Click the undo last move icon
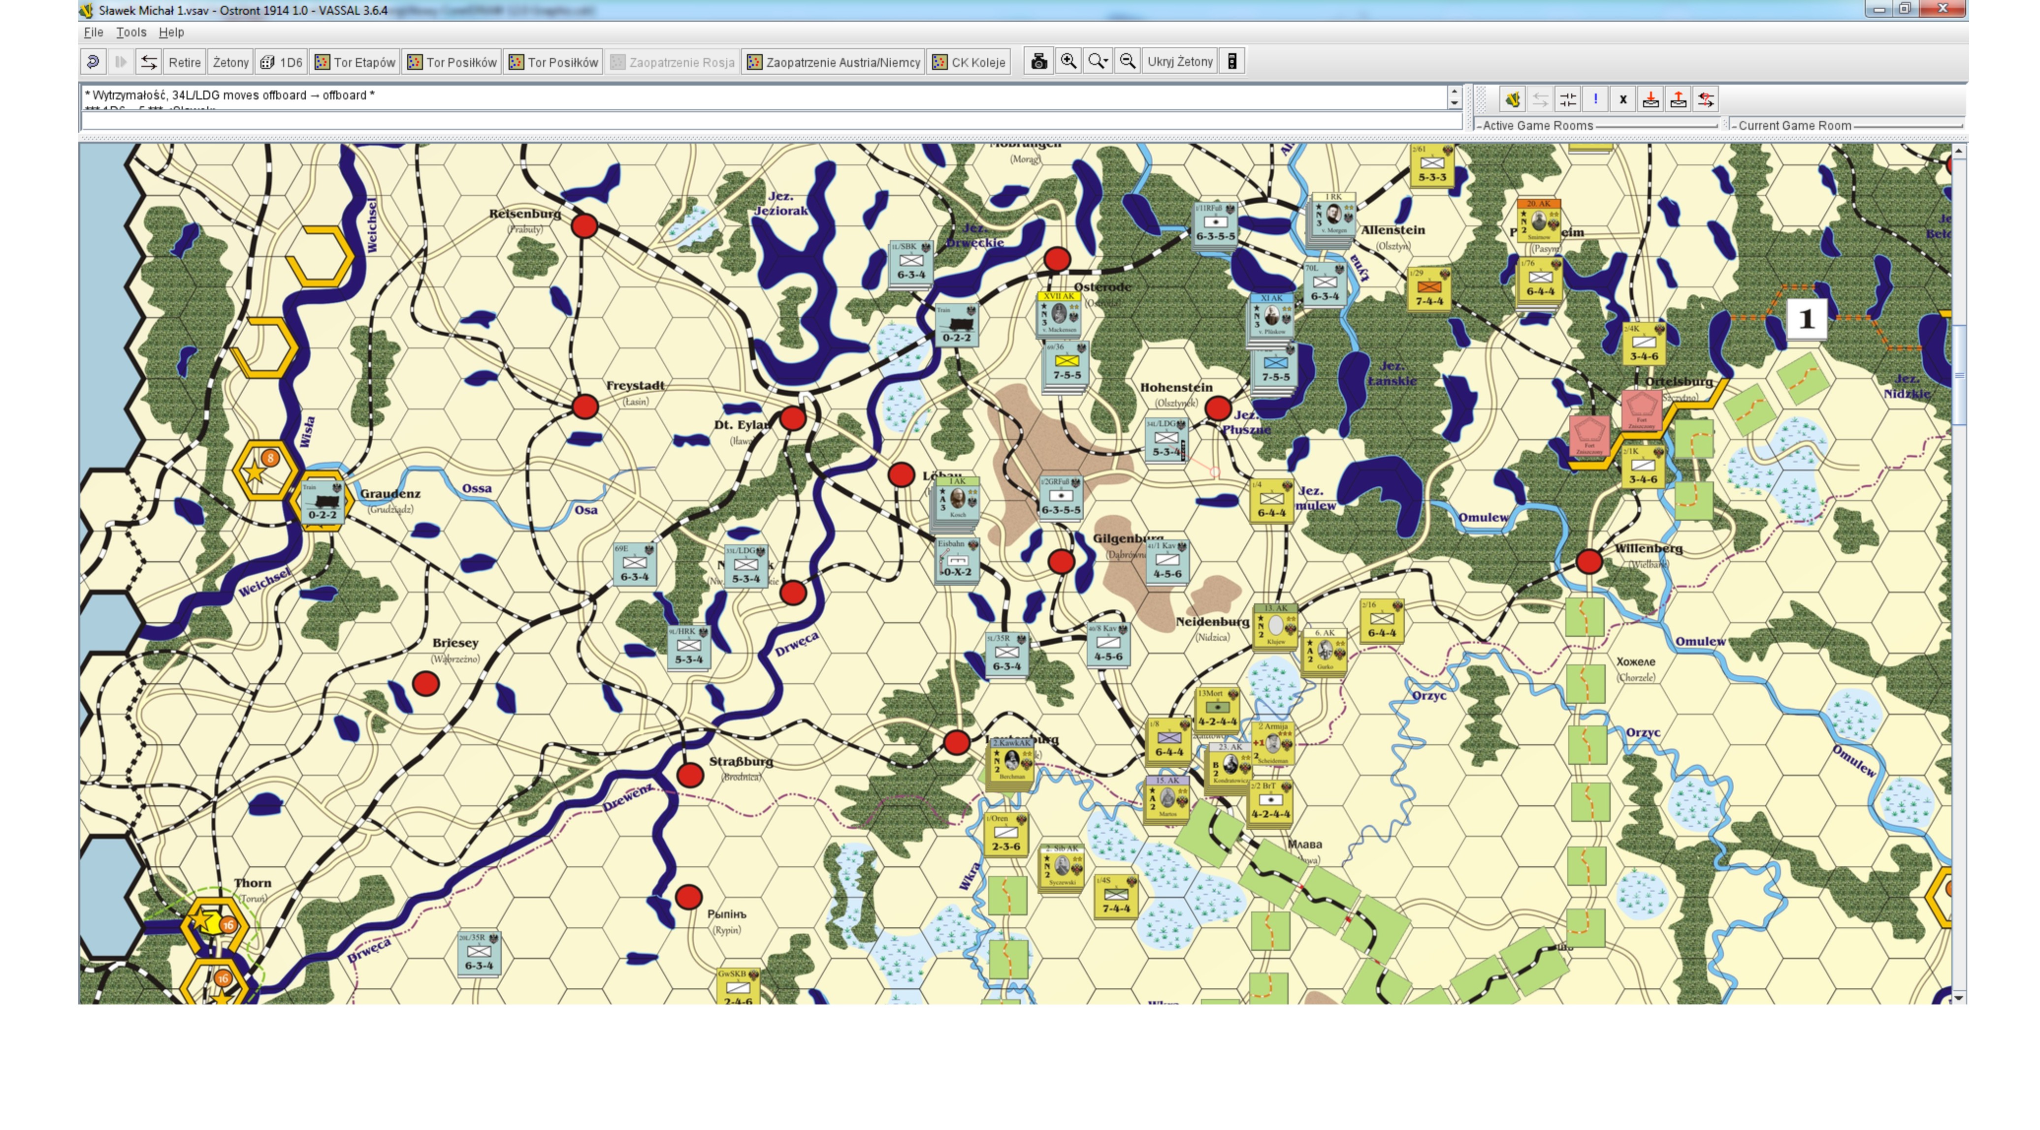The width and height of the screenshot is (2040, 1130). click(93, 62)
